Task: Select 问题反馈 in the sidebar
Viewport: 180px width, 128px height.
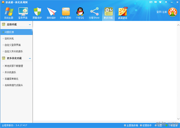Action: point(16,32)
